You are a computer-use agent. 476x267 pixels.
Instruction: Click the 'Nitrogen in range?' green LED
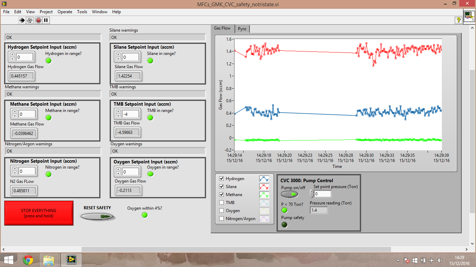click(x=48, y=174)
